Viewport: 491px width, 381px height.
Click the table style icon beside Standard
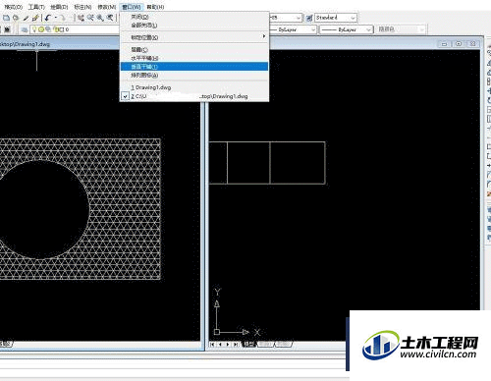pyautogui.click(x=309, y=18)
